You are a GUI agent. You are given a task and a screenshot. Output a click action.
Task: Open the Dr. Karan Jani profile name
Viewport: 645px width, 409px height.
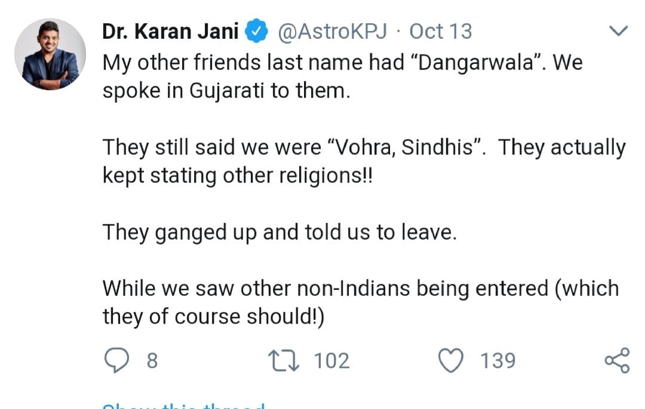coord(171,31)
